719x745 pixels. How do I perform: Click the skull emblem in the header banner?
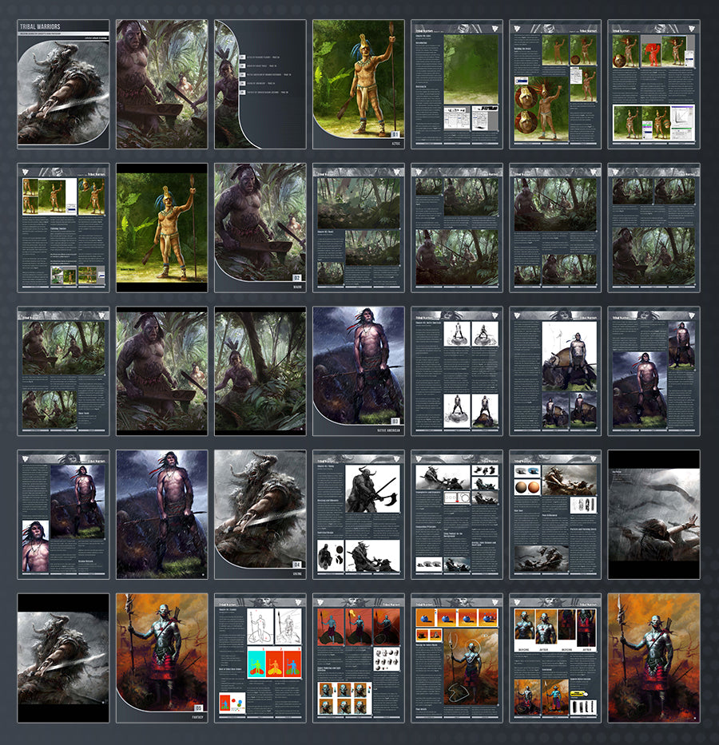pos(549,26)
